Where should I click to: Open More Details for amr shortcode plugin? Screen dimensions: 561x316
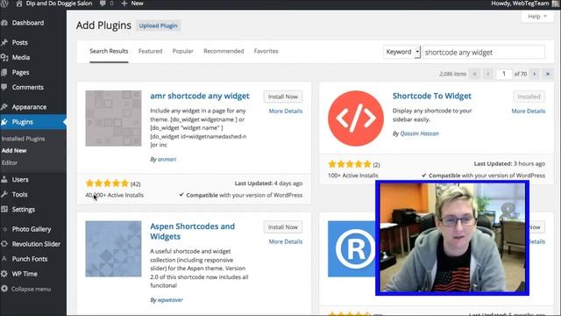[x=286, y=111]
